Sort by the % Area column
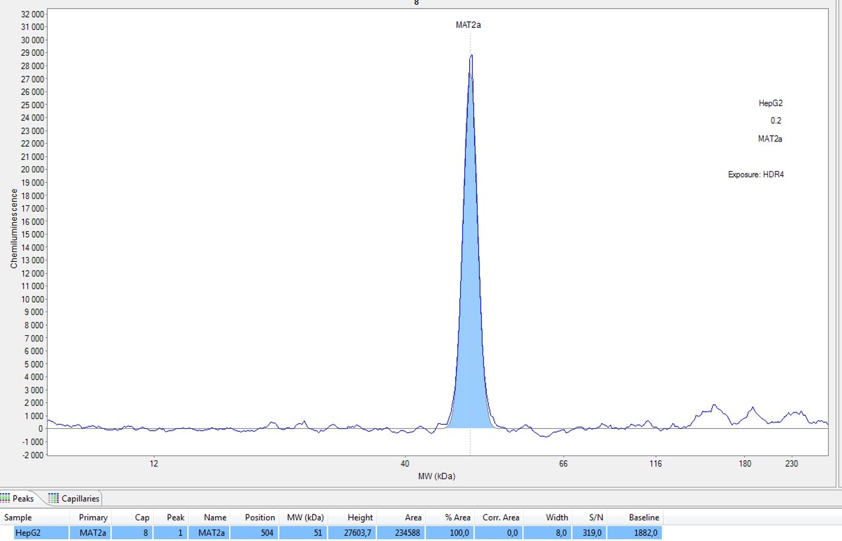 pos(457,517)
